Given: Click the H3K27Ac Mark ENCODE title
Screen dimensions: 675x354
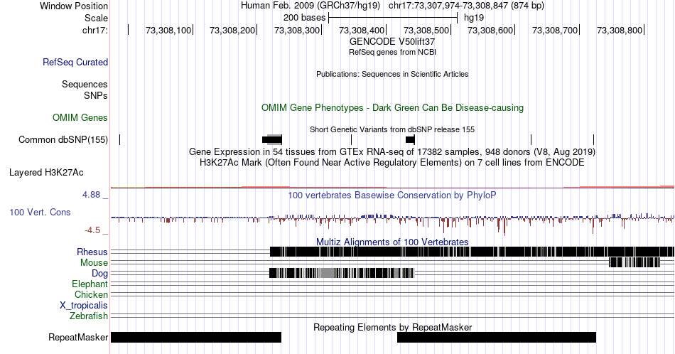Looking at the screenshot, I should pos(392,162).
